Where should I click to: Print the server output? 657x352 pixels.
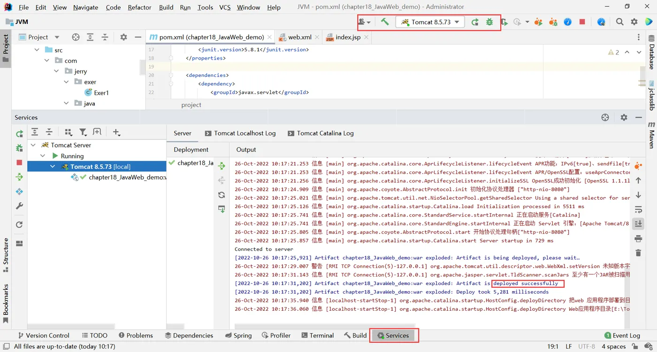(638, 239)
